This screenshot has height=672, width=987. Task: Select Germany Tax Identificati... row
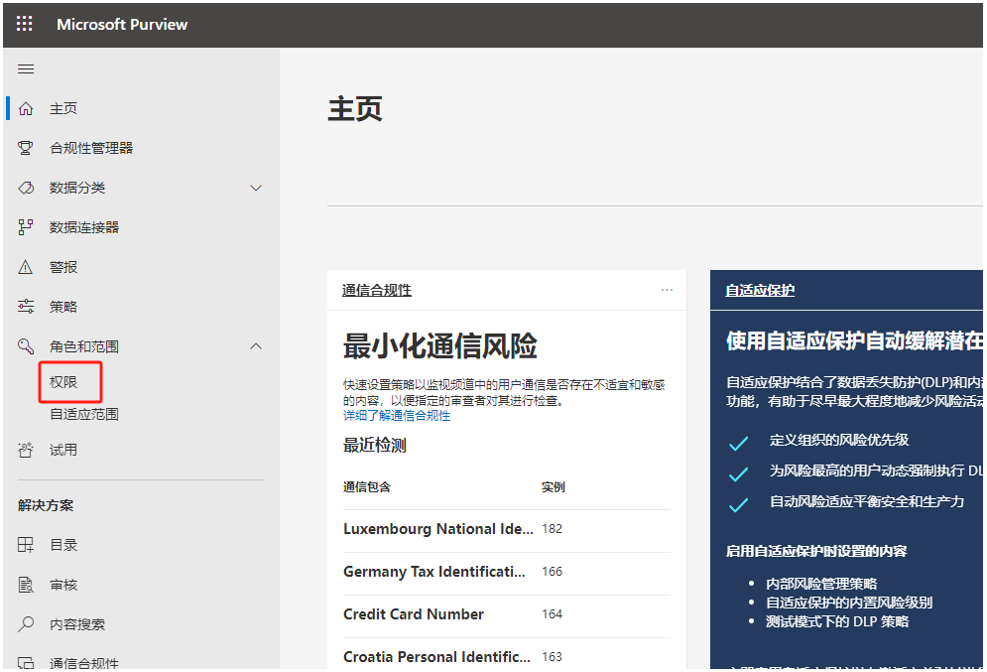tap(507, 572)
